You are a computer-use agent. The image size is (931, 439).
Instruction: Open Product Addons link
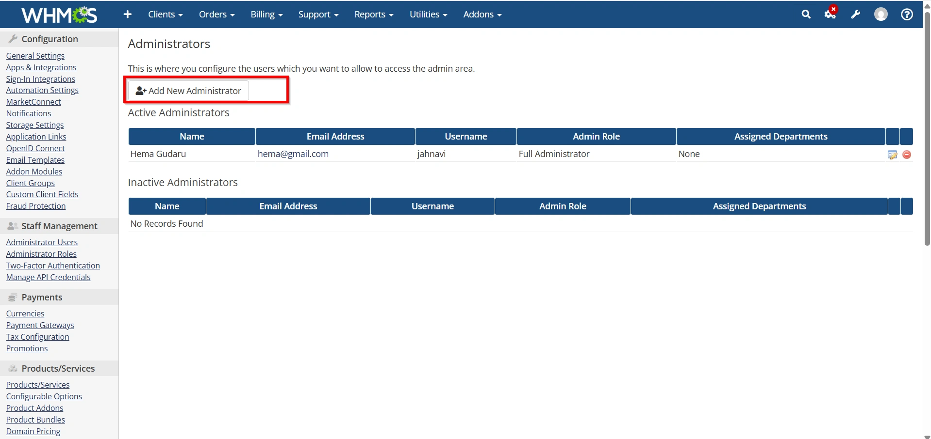click(x=34, y=408)
